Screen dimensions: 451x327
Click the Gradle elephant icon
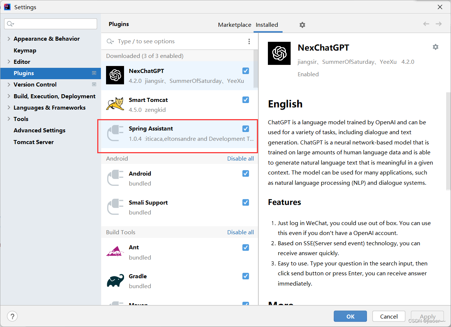click(x=115, y=280)
